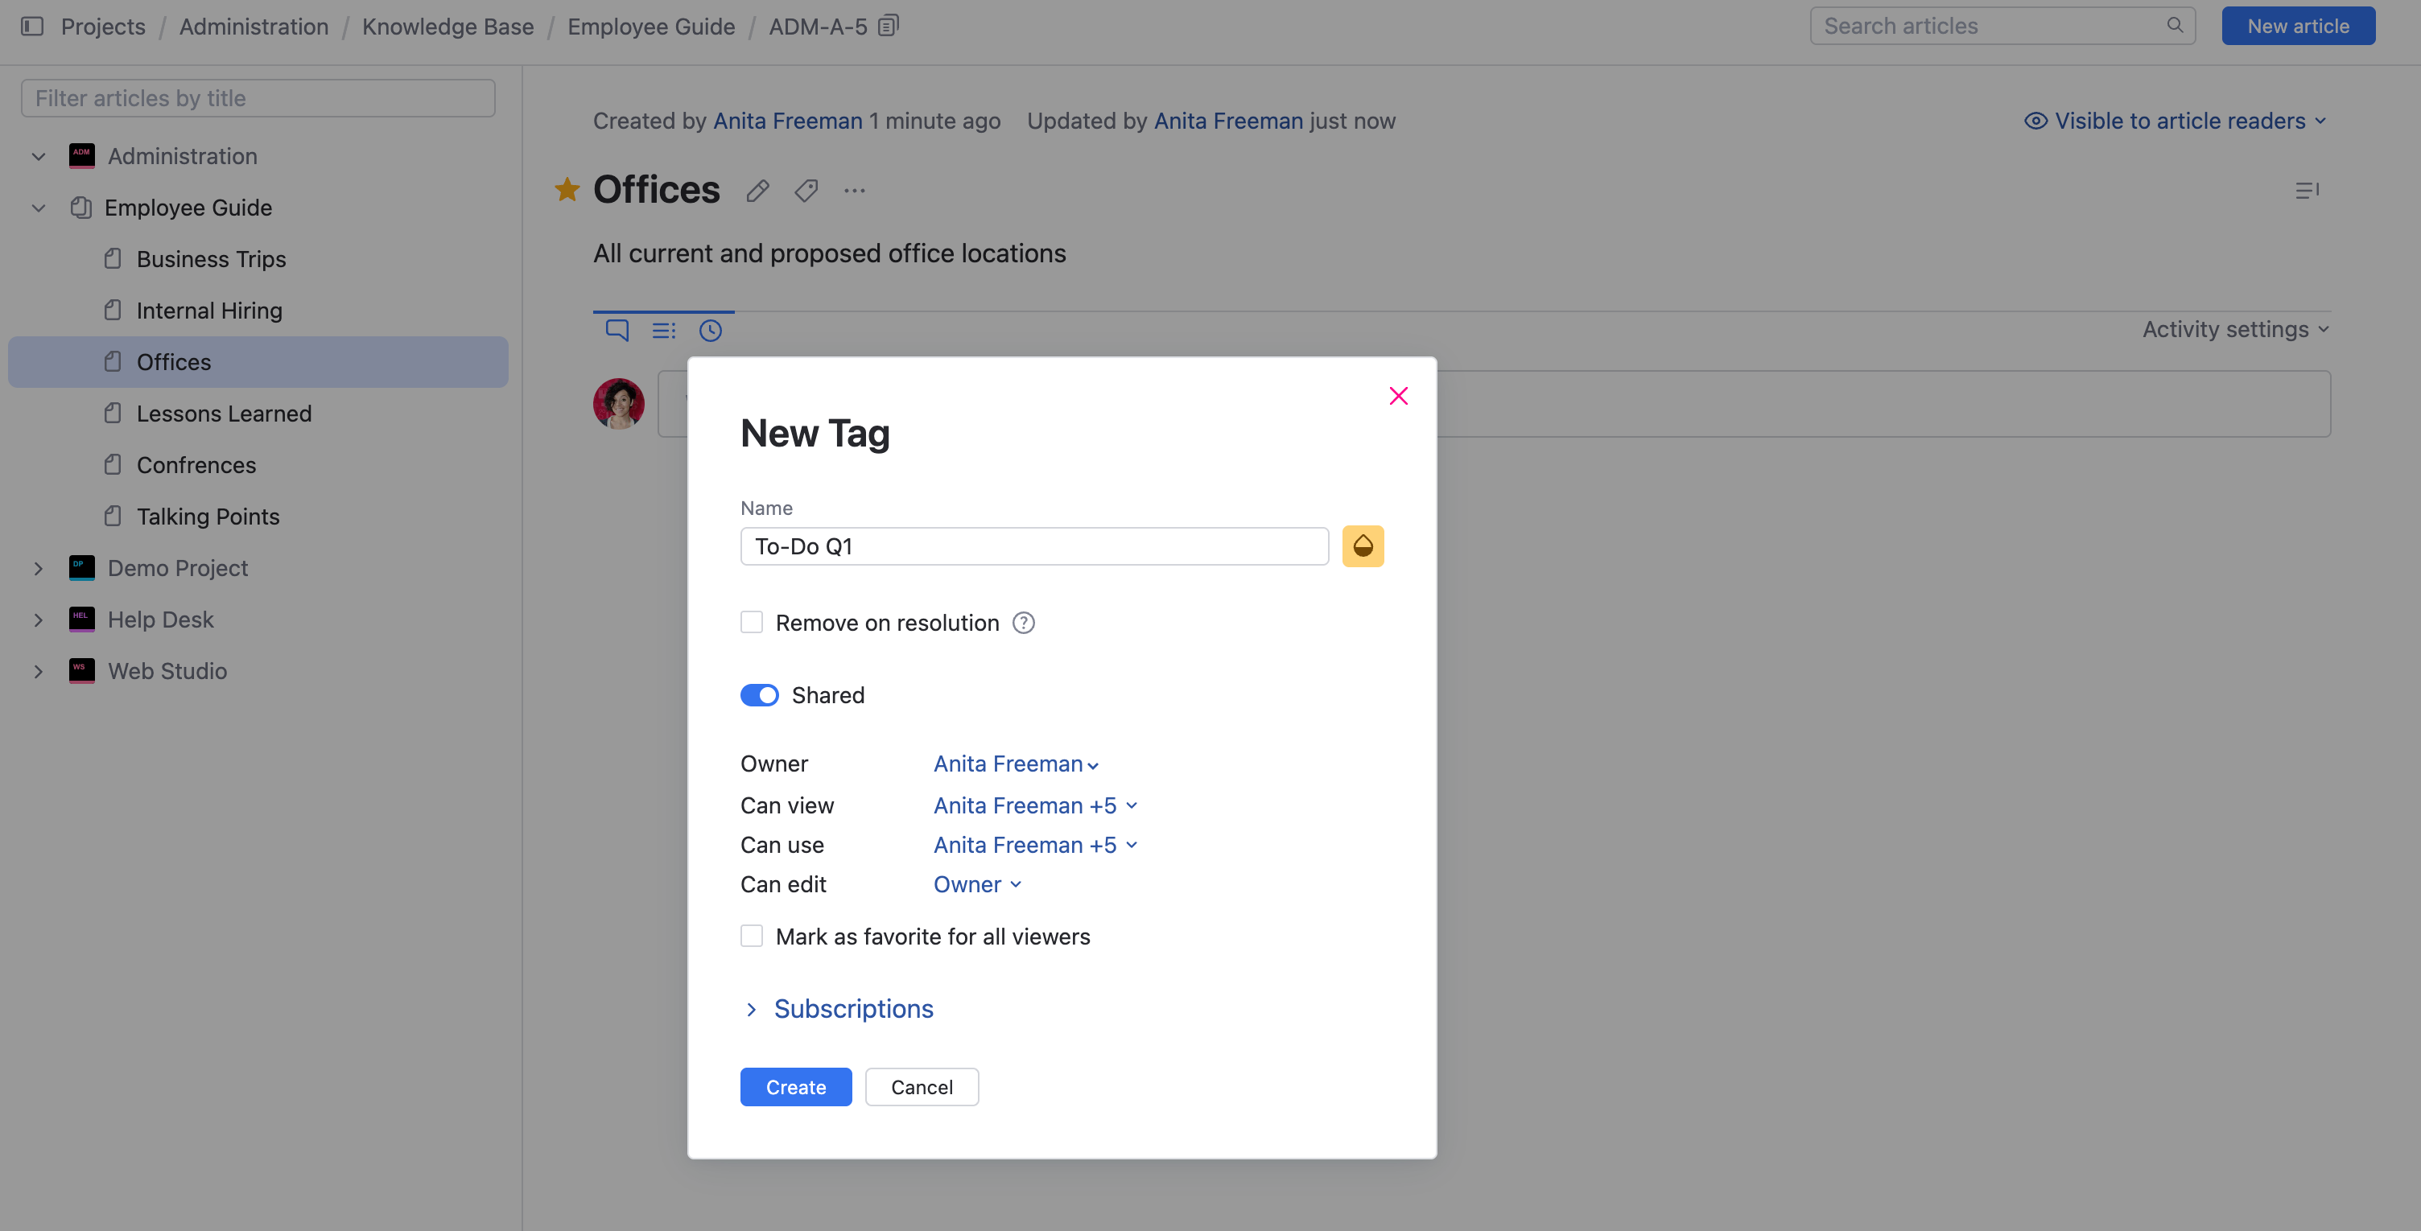Enable Remove on resolution

click(x=752, y=621)
